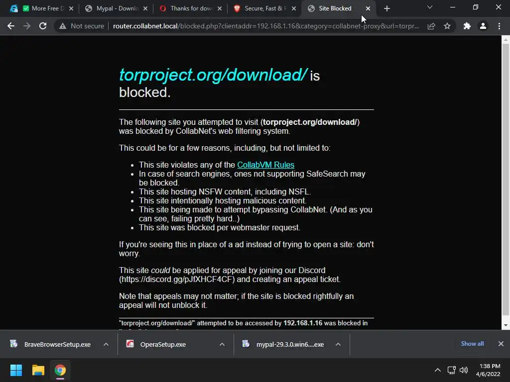Open the Not secure site info warning

81,26
